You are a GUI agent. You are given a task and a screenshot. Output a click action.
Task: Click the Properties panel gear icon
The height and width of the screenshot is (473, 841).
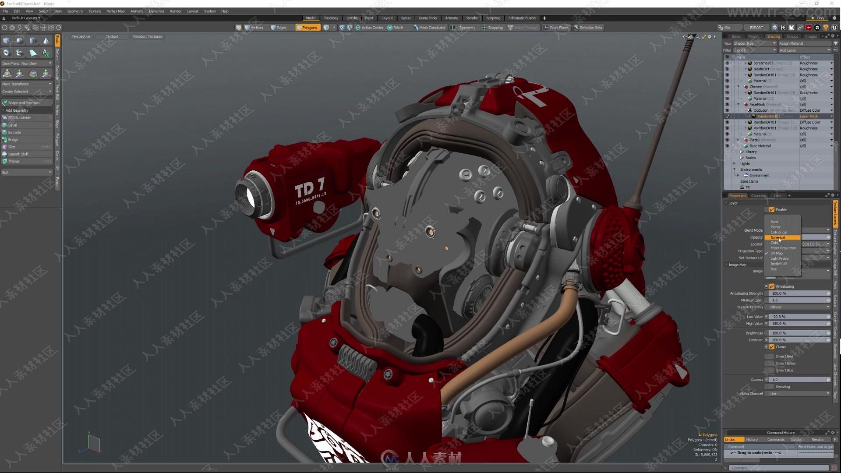833,195
